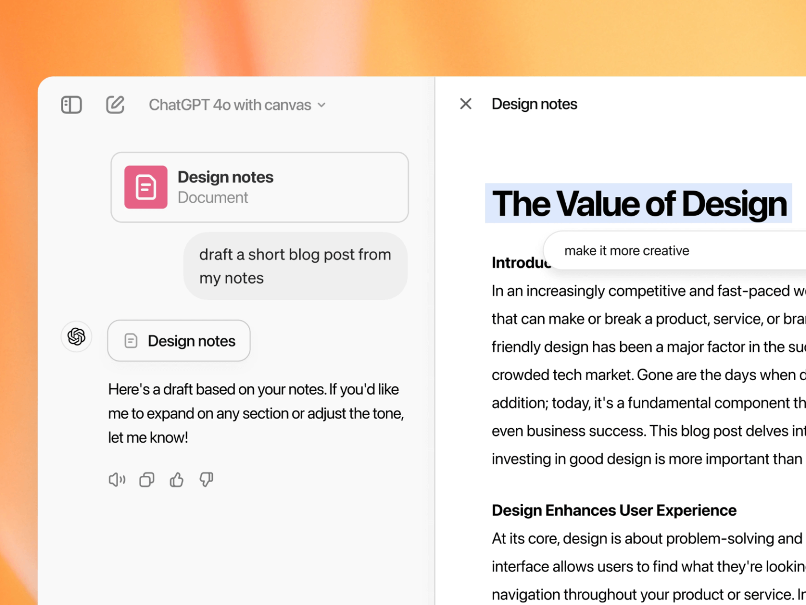The height and width of the screenshot is (605, 806).
Task: Play response with Read aloud speaker icon
Action: coord(116,479)
